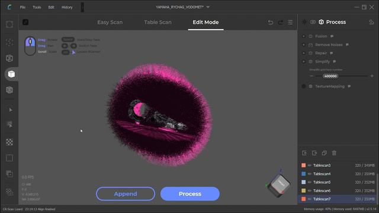Collapse Simplify options flag marker

(x=334, y=62)
